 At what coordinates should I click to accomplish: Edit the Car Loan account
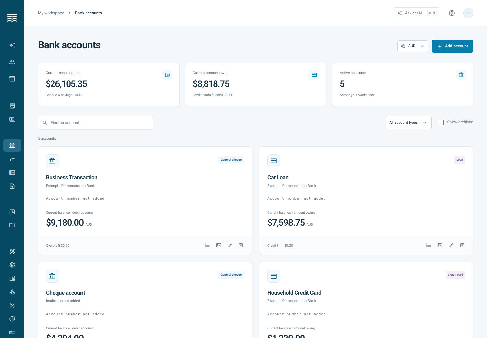(451, 245)
